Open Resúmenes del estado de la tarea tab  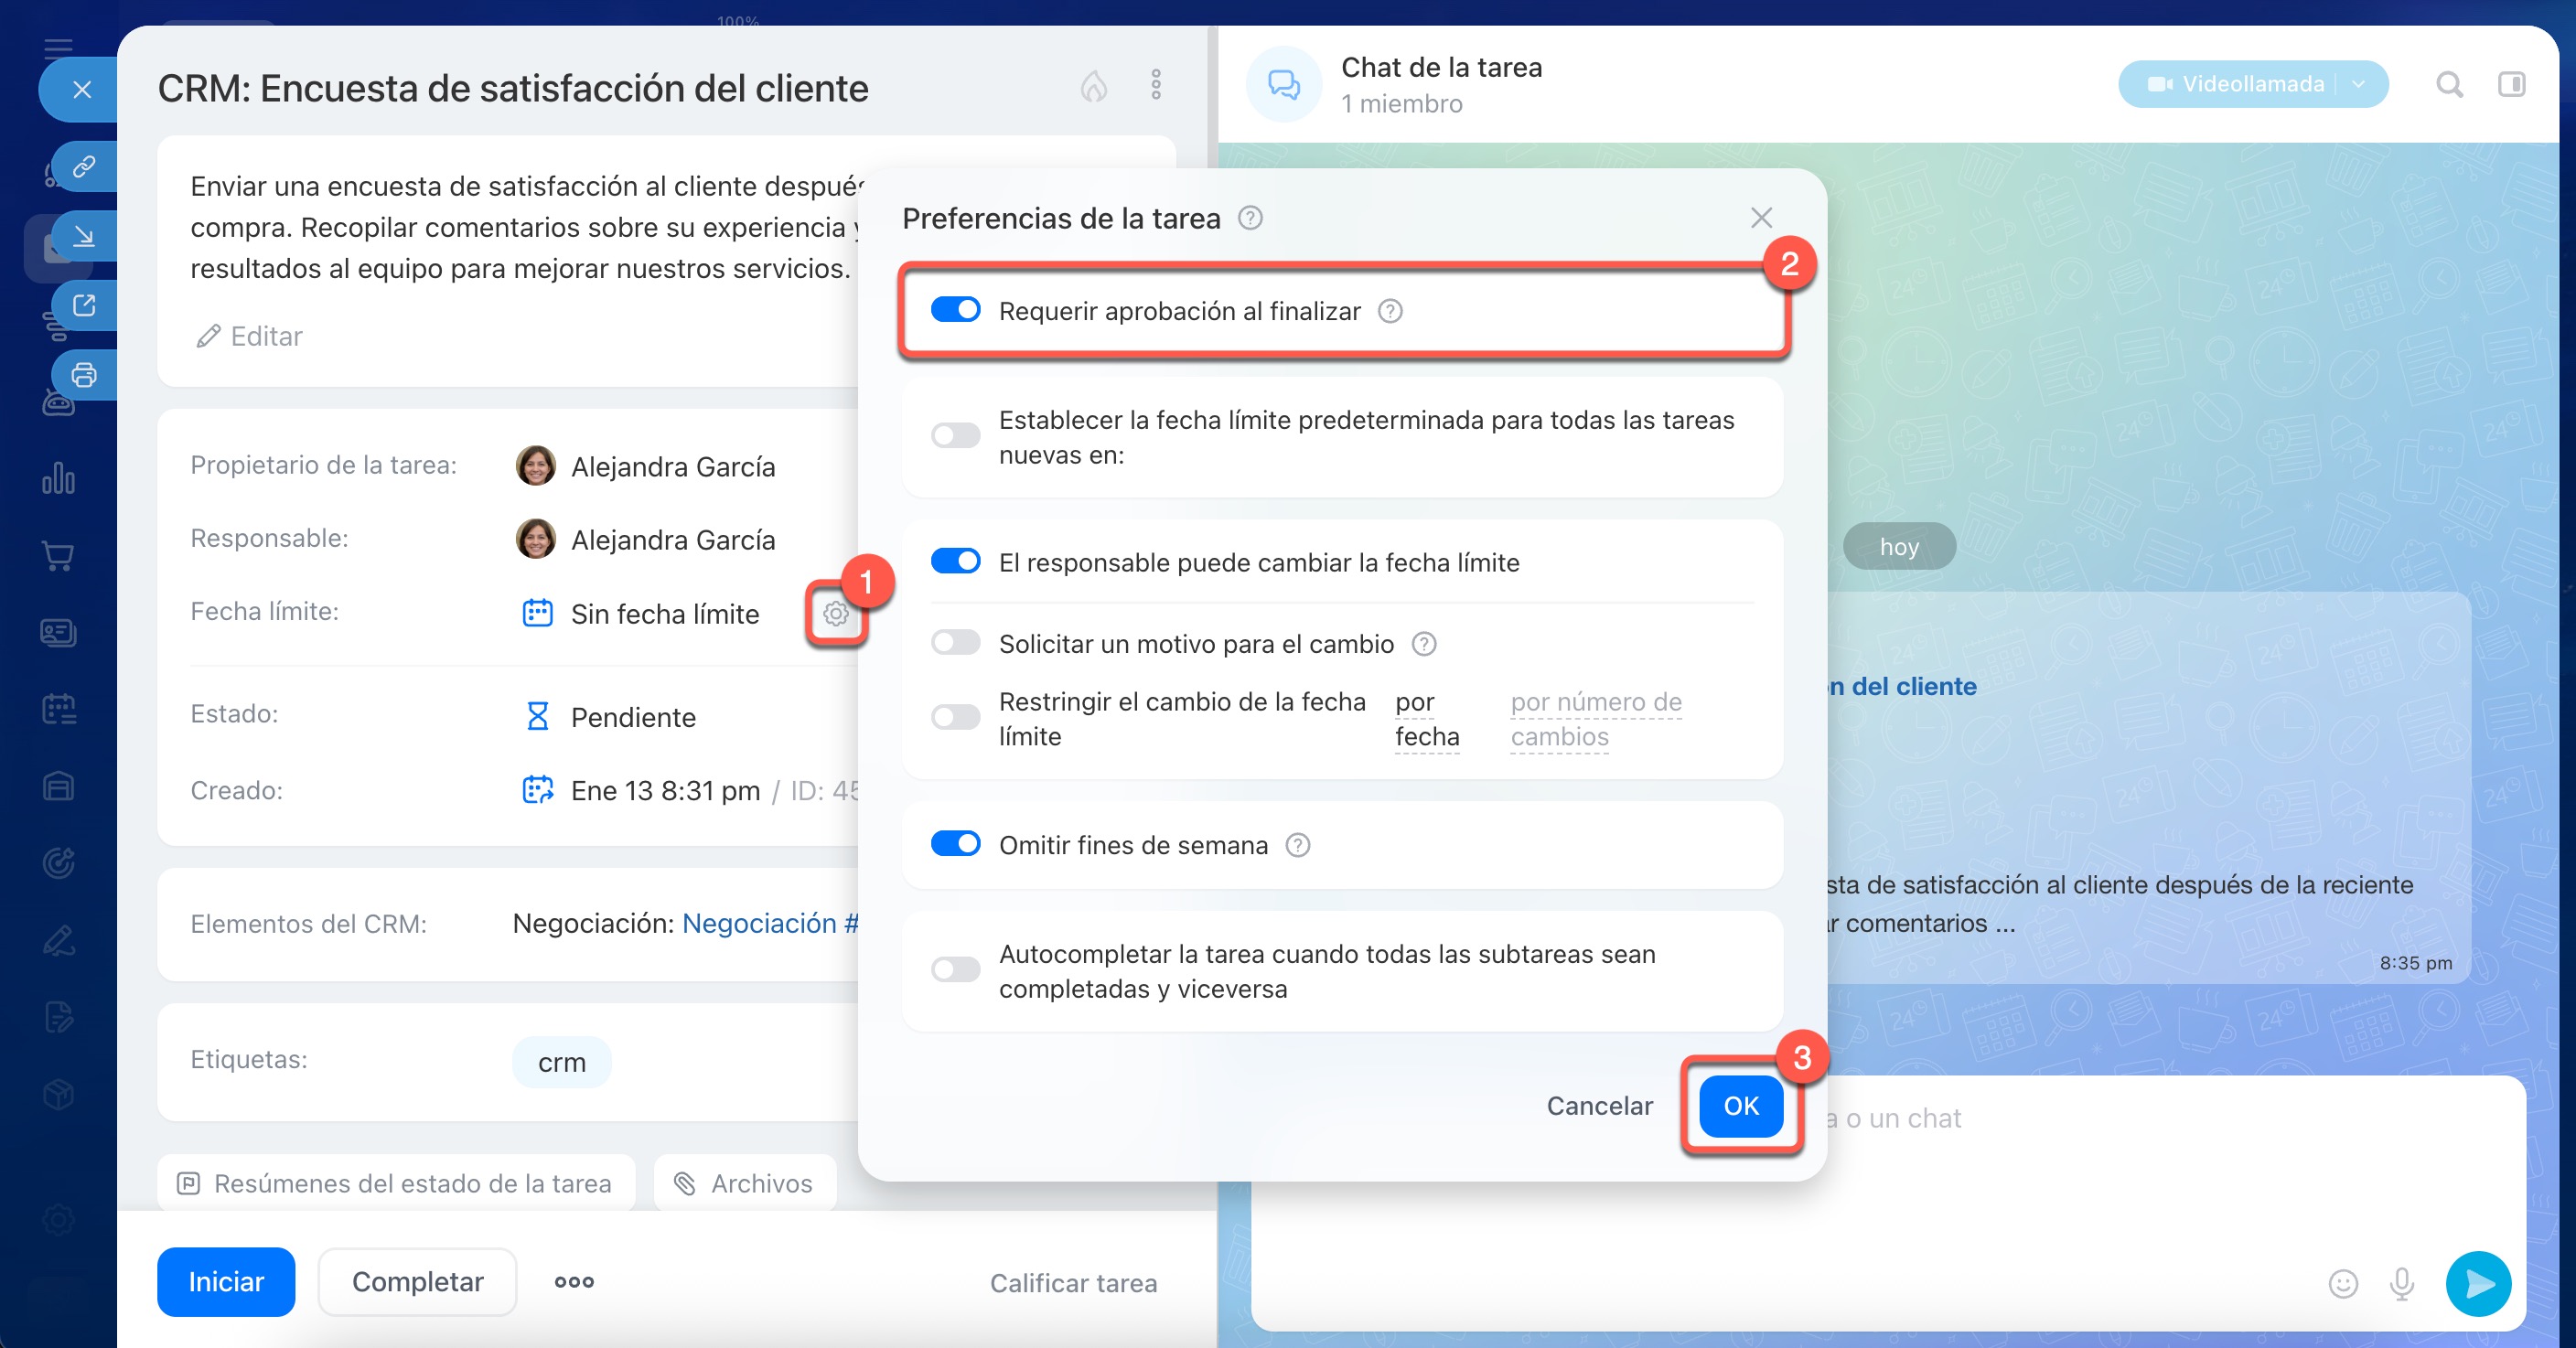(396, 1183)
